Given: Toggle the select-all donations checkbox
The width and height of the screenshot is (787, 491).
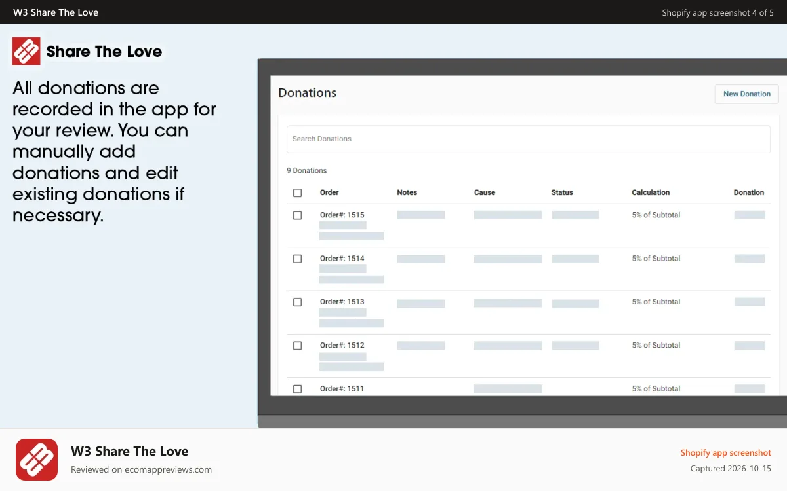Looking at the screenshot, I should click(x=298, y=192).
